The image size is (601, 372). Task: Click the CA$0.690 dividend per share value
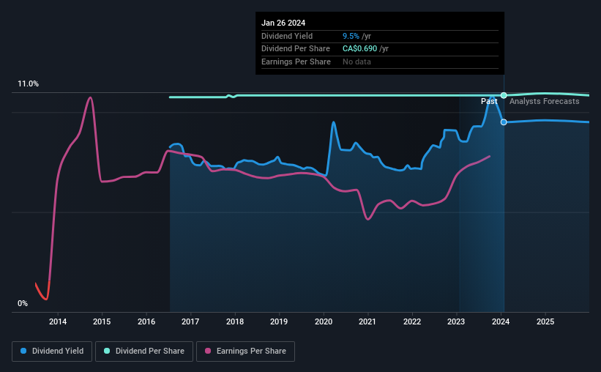(359, 49)
